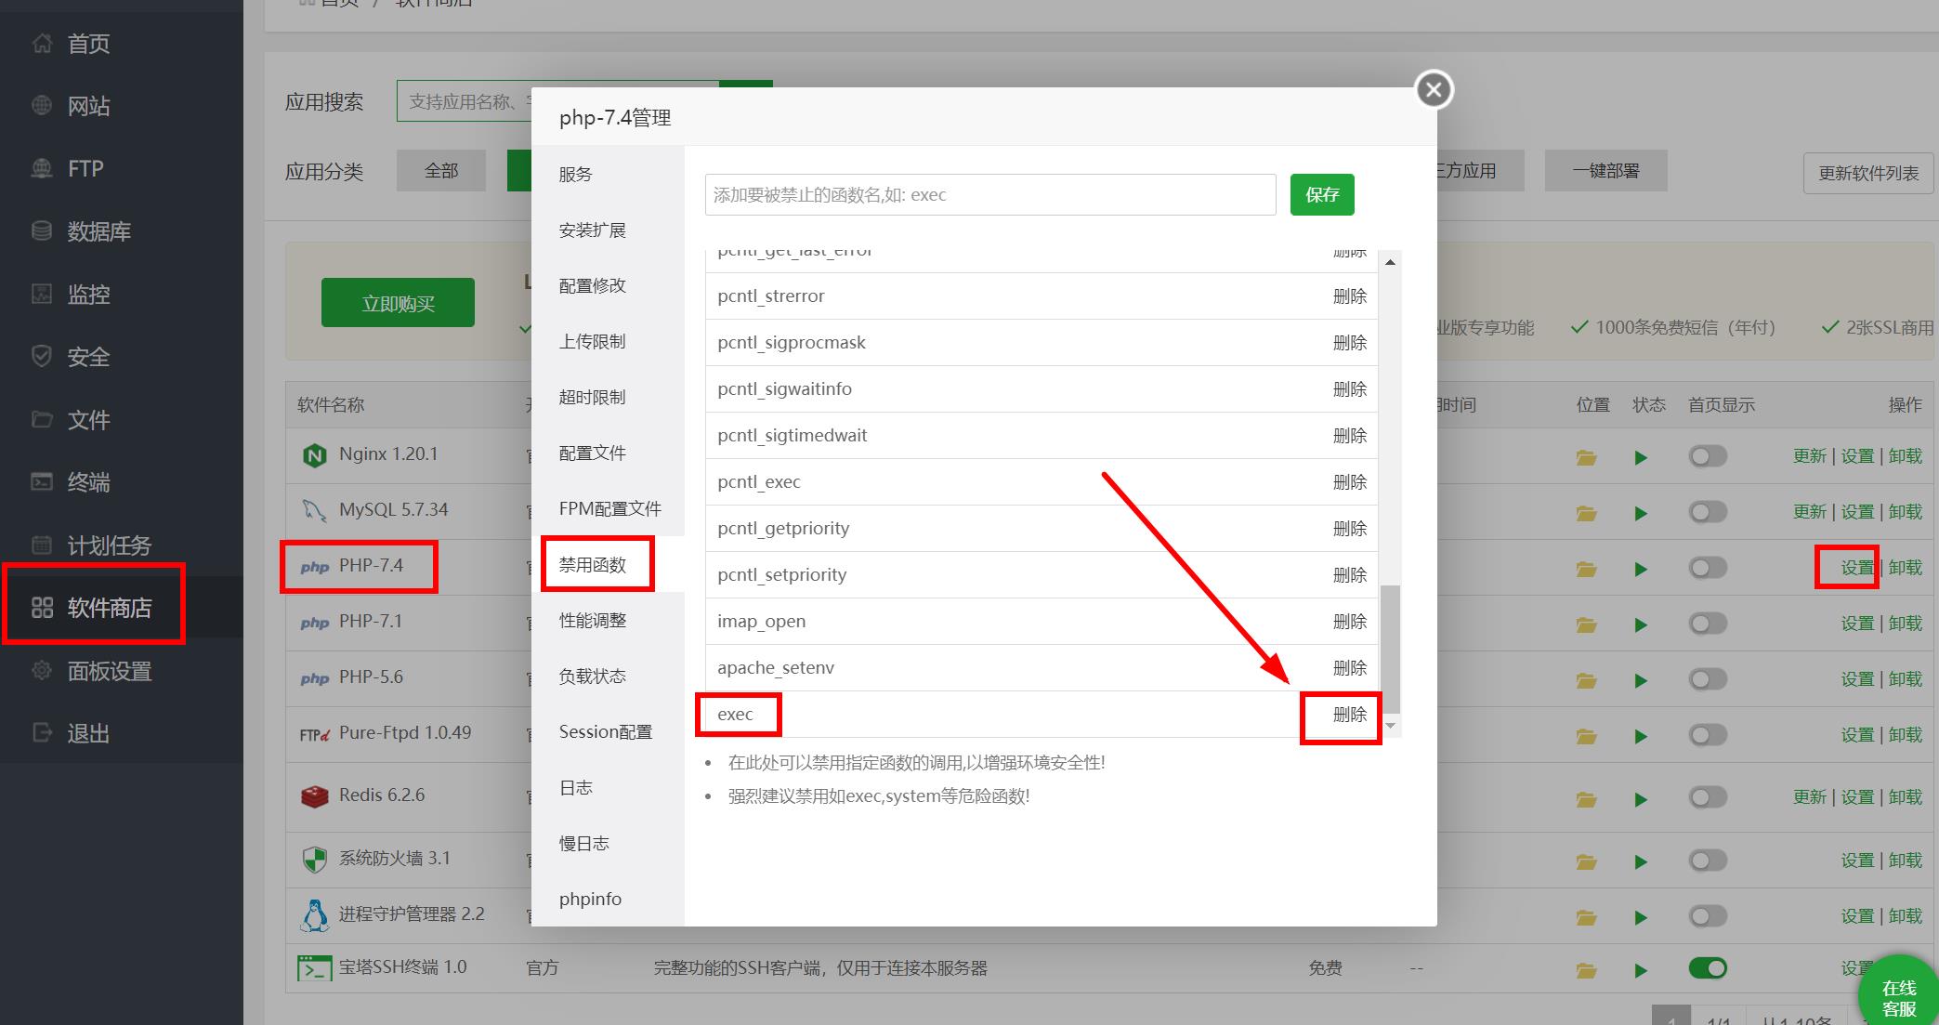Screen dimensions: 1939x1025
Task: Toggle 首页显示 switch for Nginx 1.20.1
Action: (x=1708, y=456)
